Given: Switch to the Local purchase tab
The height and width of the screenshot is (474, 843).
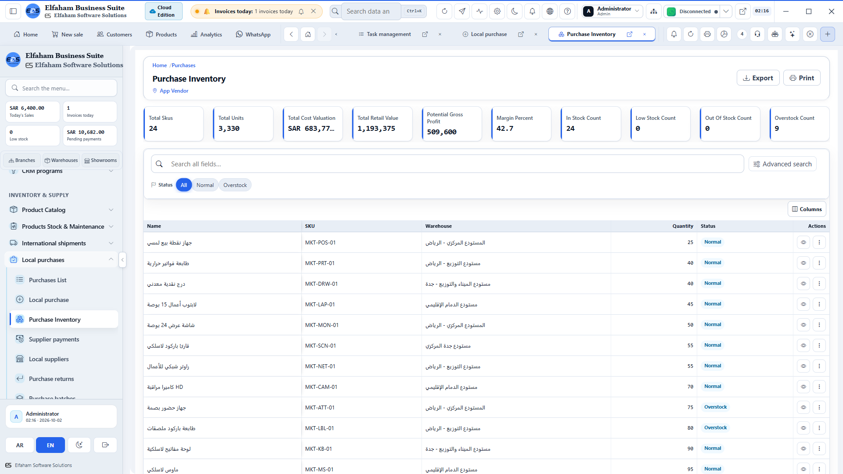Looking at the screenshot, I should click(489, 34).
